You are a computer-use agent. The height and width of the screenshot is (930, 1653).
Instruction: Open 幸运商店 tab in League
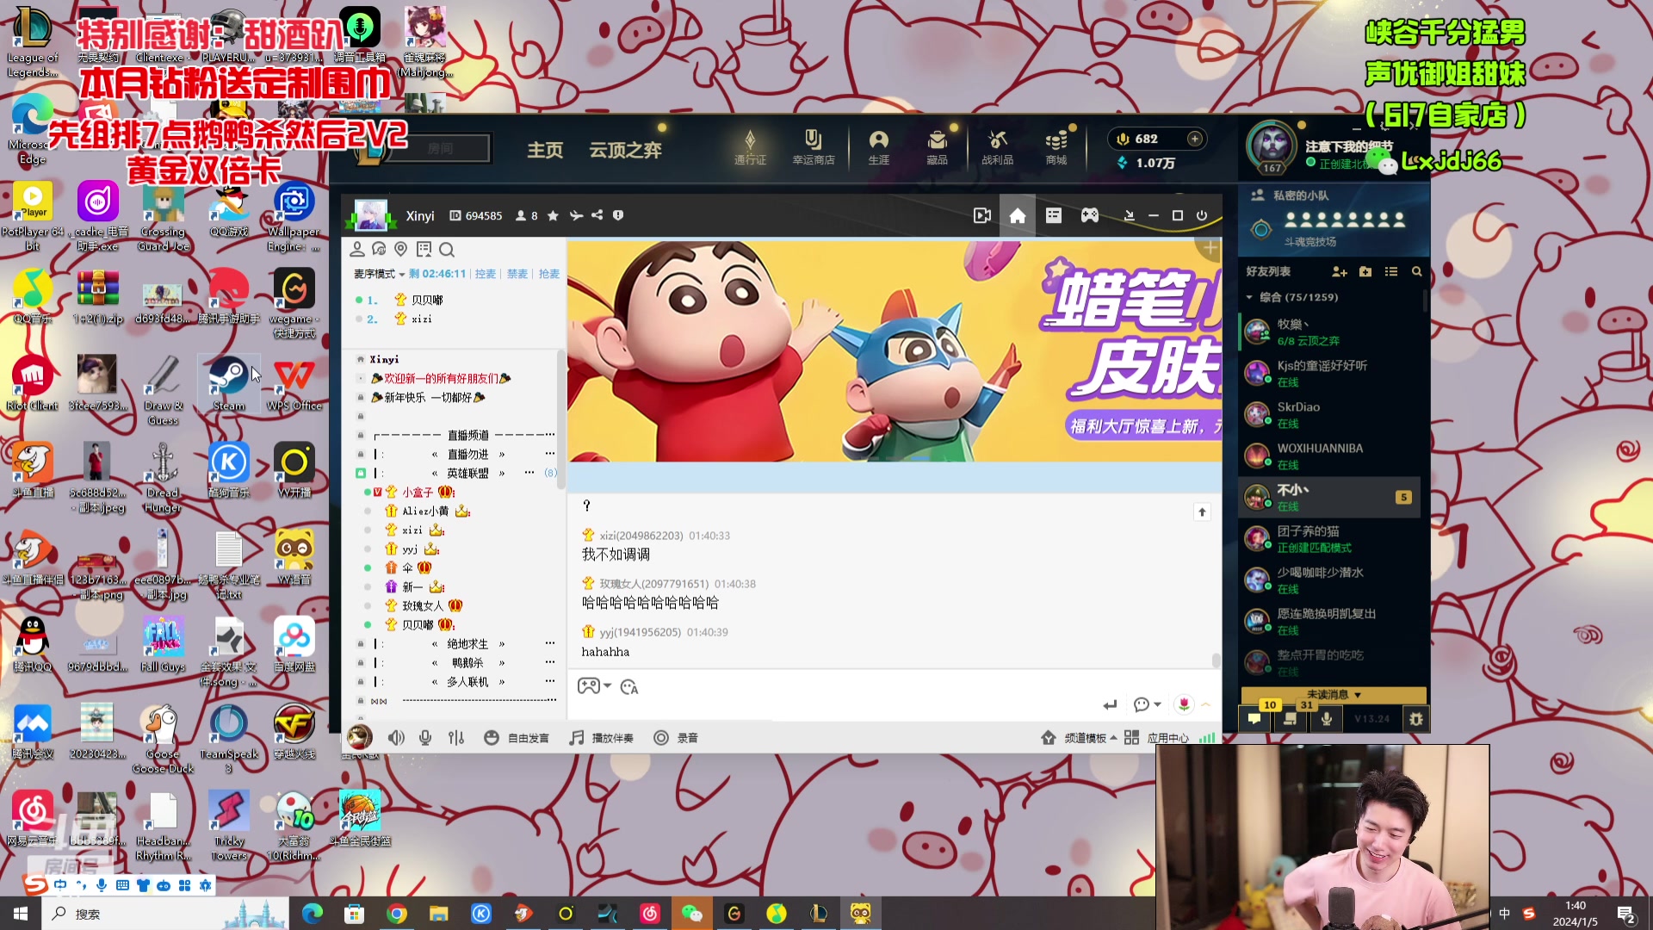[814, 147]
